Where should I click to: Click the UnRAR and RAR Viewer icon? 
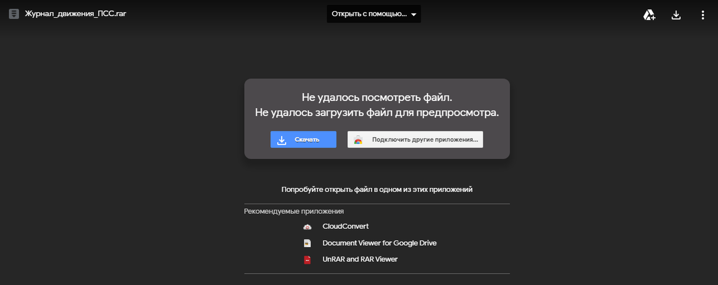click(x=307, y=260)
